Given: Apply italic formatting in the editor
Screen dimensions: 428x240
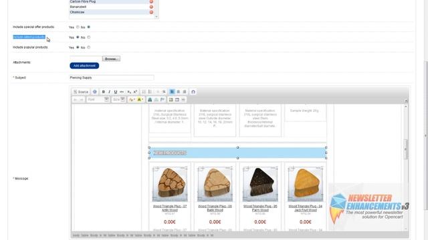Looking at the screenshot, I should (109, 92).
